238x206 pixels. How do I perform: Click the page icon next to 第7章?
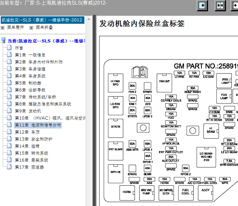pos(9,97)
